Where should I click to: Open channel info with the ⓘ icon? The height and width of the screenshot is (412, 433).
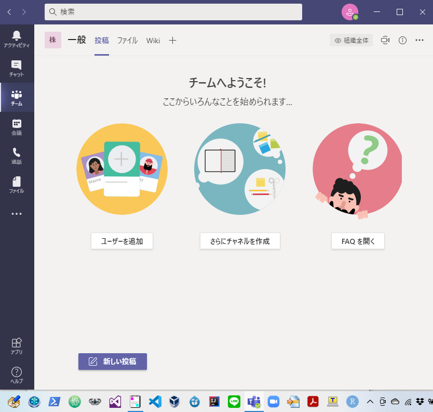point(402,40)
